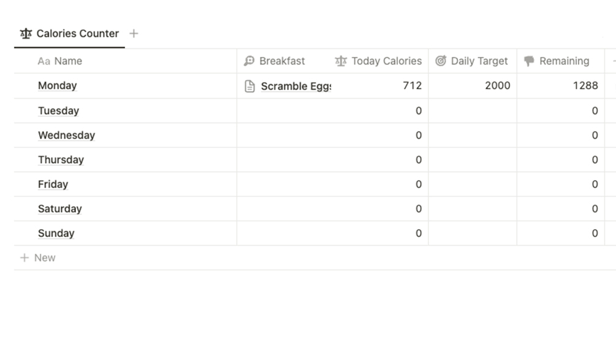This screenshot has width=616, height=346.
Task: Open the Scramble Eggs linked page
Action: click(295, 86)
